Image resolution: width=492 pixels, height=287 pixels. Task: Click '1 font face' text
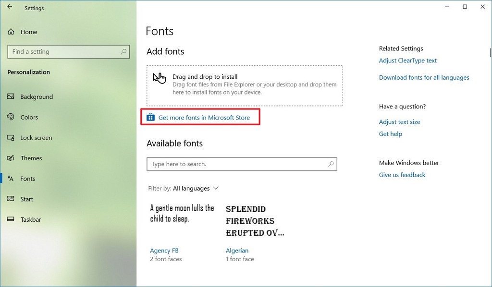pos(240,259)
